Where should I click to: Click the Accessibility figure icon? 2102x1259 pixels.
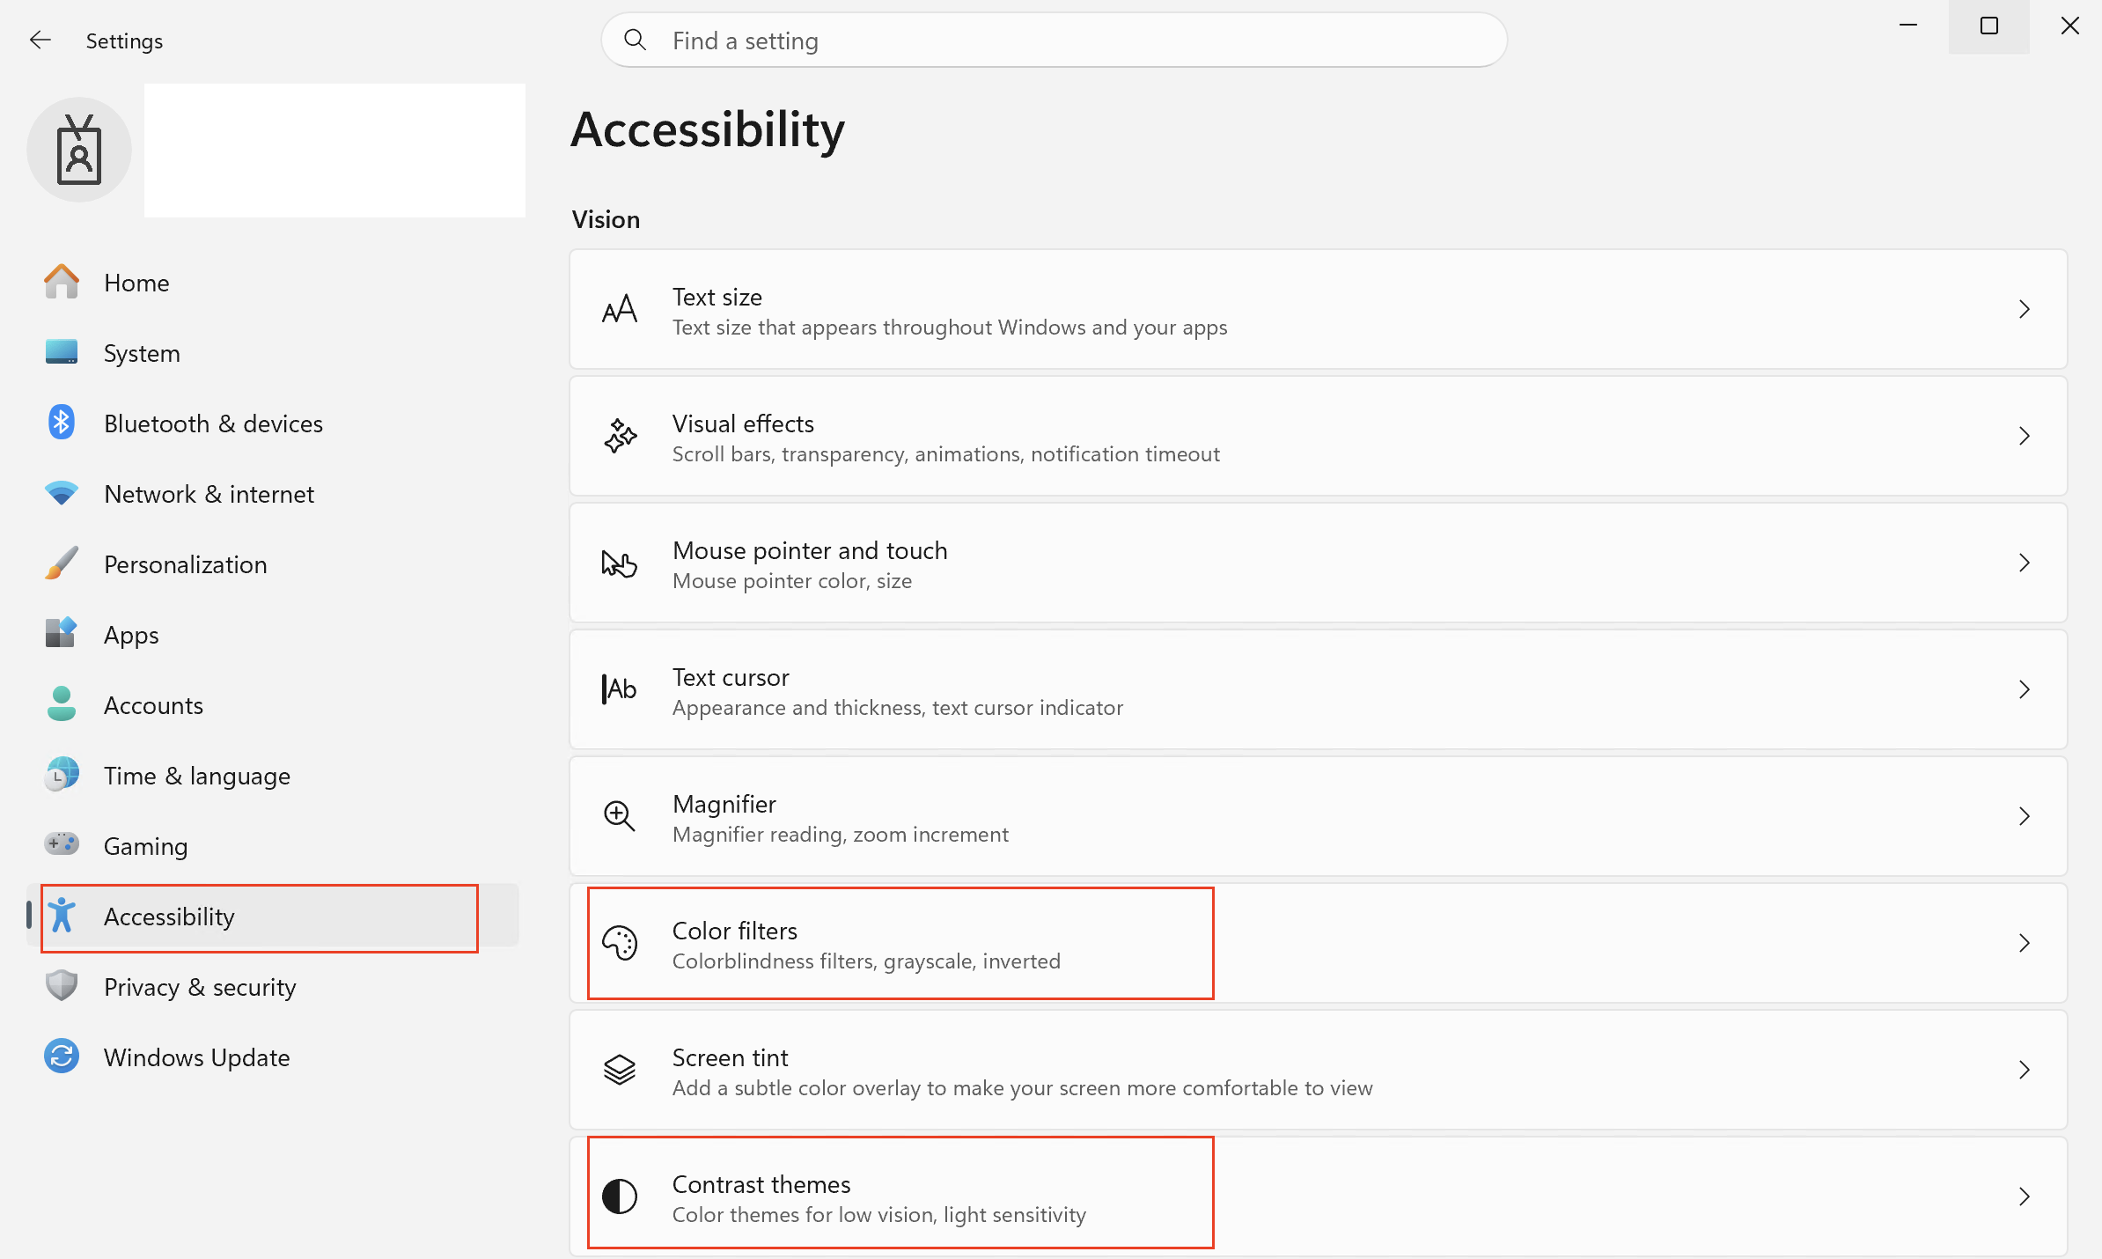point(62,916)
